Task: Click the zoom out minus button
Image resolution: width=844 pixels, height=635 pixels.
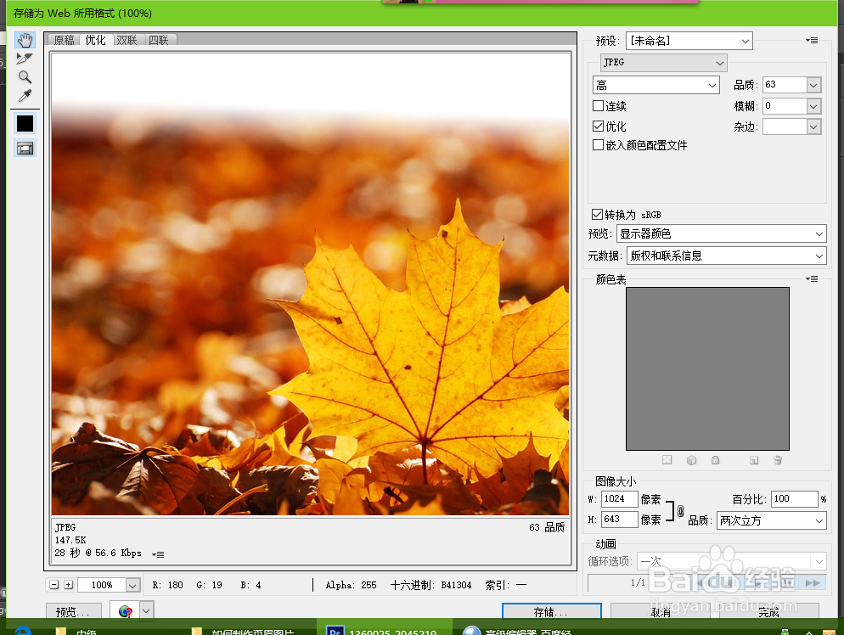Action: point(53,584)
